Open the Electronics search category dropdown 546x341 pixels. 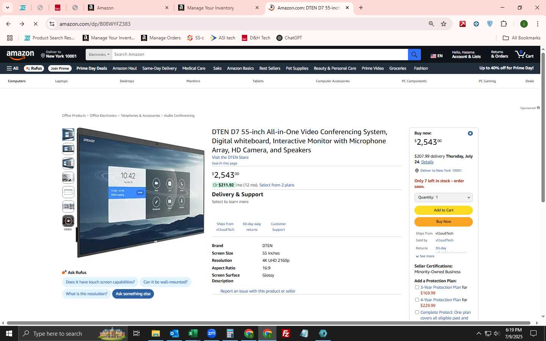point(99,55)
